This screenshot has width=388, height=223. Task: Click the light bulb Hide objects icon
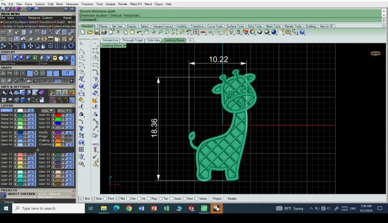[231, 32]
